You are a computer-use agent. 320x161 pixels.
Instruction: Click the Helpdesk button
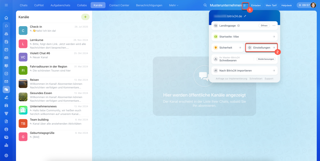coord(286,5)
